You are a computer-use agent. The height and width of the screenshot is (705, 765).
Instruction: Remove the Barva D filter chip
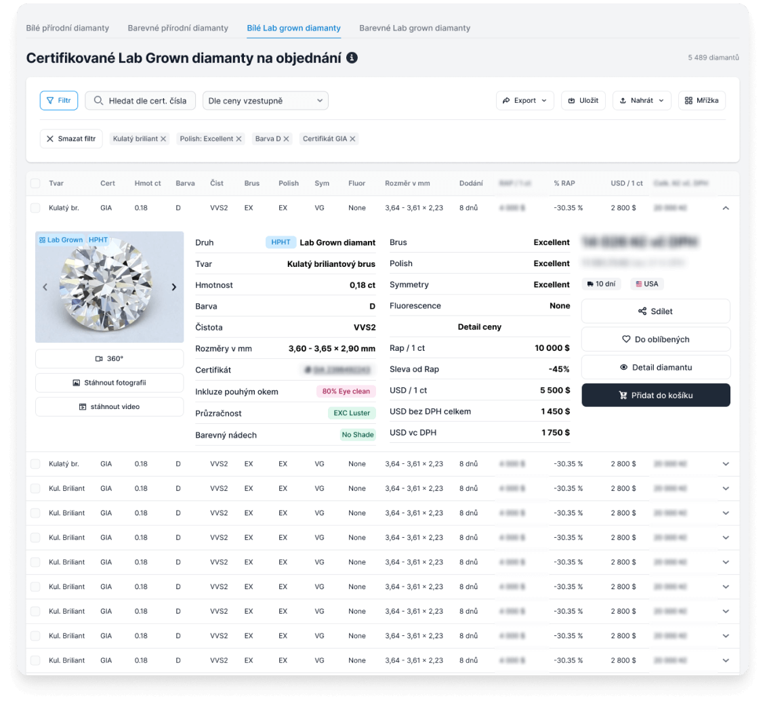(287, 139)
